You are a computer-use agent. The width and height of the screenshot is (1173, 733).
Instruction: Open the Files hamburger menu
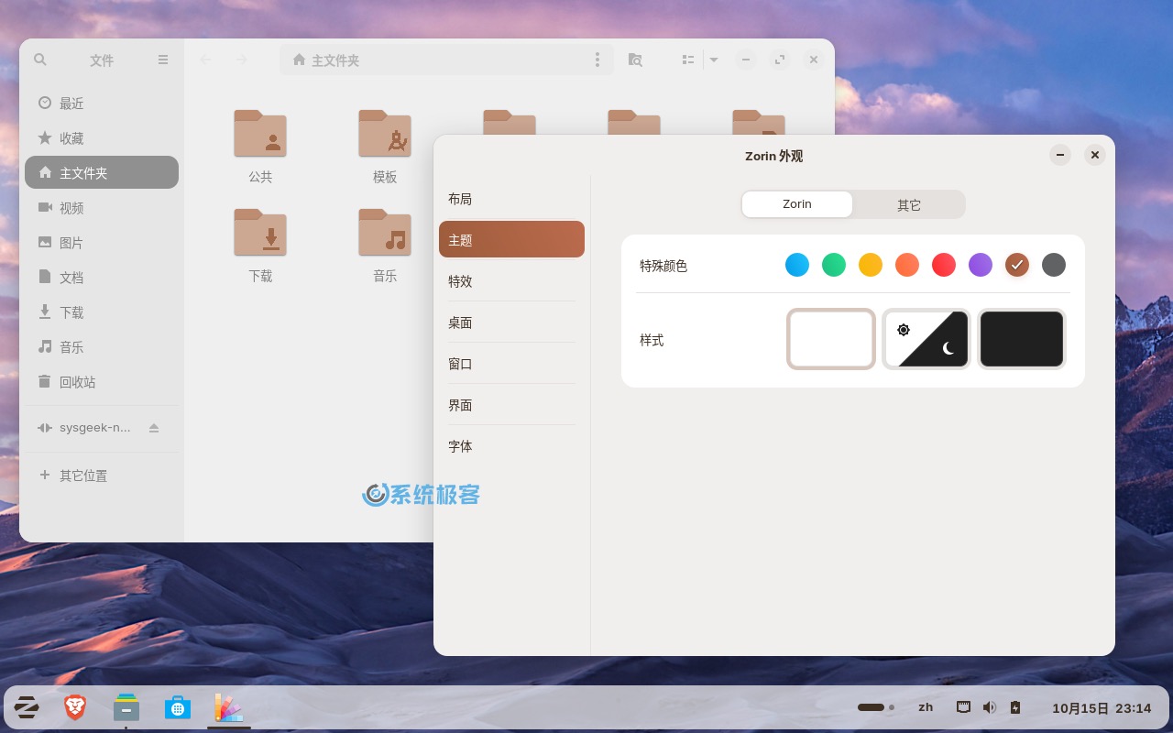tap(163, 60)
